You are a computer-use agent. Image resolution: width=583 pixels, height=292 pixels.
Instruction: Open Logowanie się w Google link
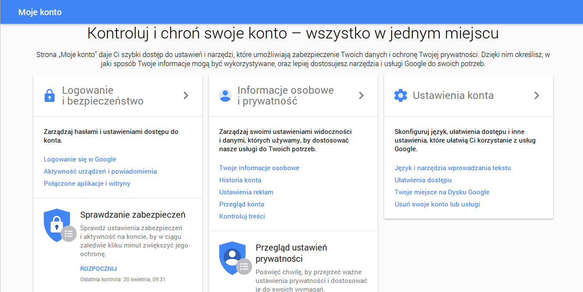tap(80, 159)
